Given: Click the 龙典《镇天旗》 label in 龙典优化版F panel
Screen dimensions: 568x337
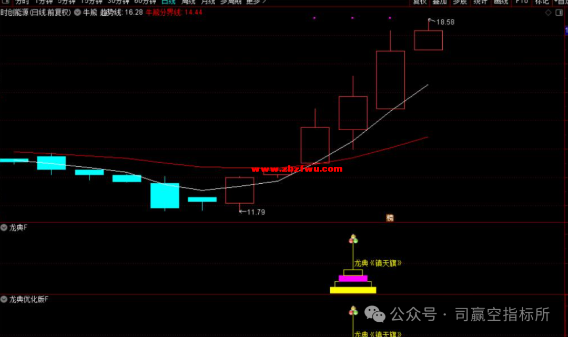Looking at the screenshot, I should [x=378, y=334].
